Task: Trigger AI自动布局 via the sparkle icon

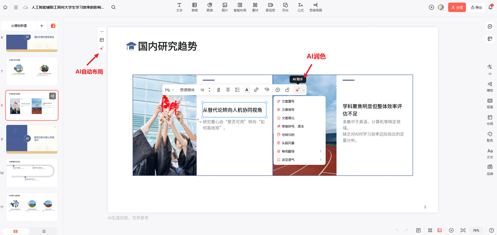Action: coord(102,48)
